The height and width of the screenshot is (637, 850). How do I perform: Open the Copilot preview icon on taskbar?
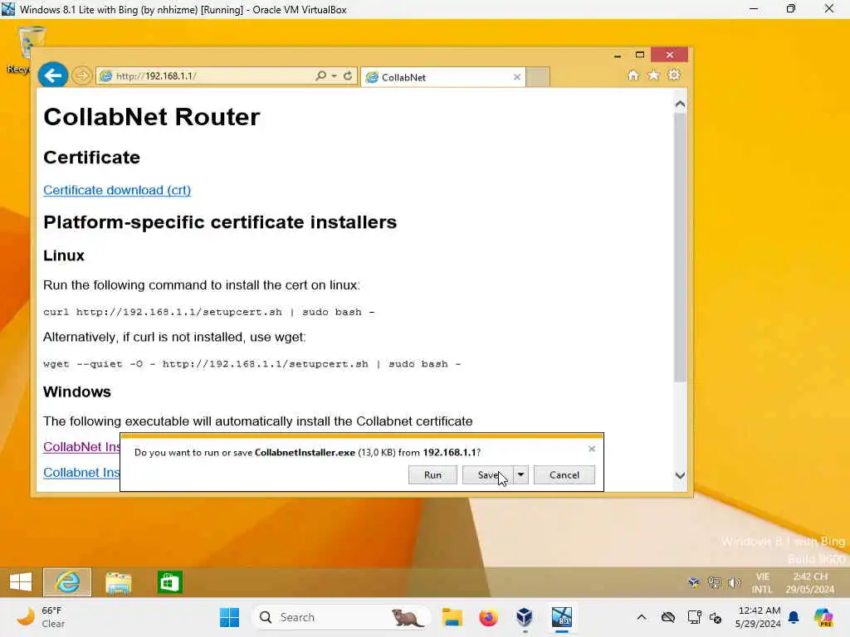[x=823, y=617]
